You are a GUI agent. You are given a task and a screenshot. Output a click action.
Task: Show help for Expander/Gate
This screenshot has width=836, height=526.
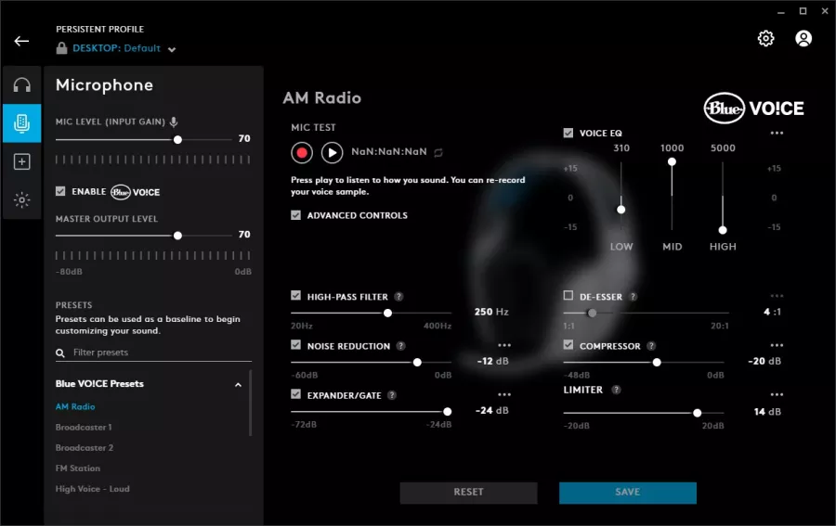click(x=392, y=395)
